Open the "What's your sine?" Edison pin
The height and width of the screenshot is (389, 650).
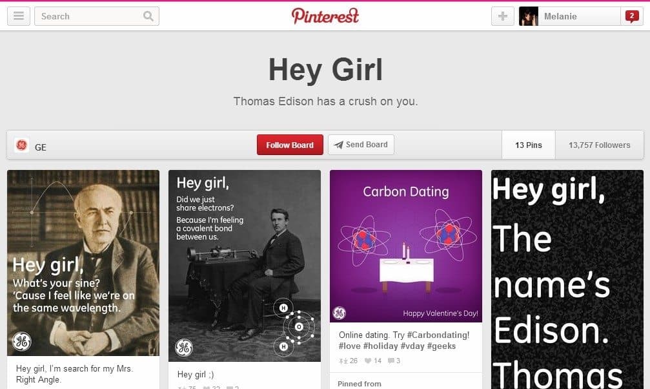pyautogui.click(x=83, y=263)
